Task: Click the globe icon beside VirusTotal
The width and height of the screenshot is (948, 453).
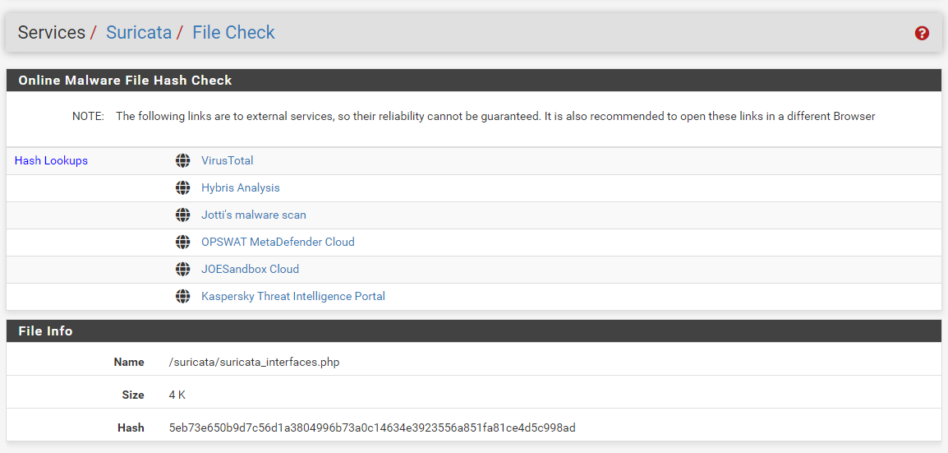Action: pyautogui.click(x=182, y=161)
